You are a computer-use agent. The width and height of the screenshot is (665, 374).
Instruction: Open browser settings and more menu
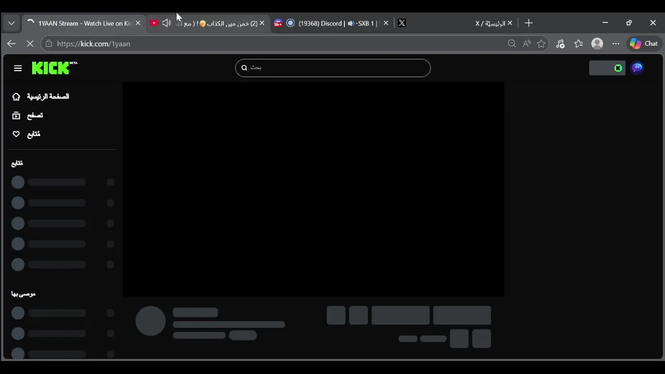click(x=616, y=44)
